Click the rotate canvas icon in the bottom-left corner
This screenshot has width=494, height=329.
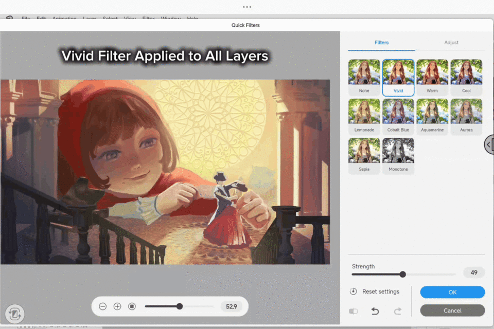[x=14, y=314]
